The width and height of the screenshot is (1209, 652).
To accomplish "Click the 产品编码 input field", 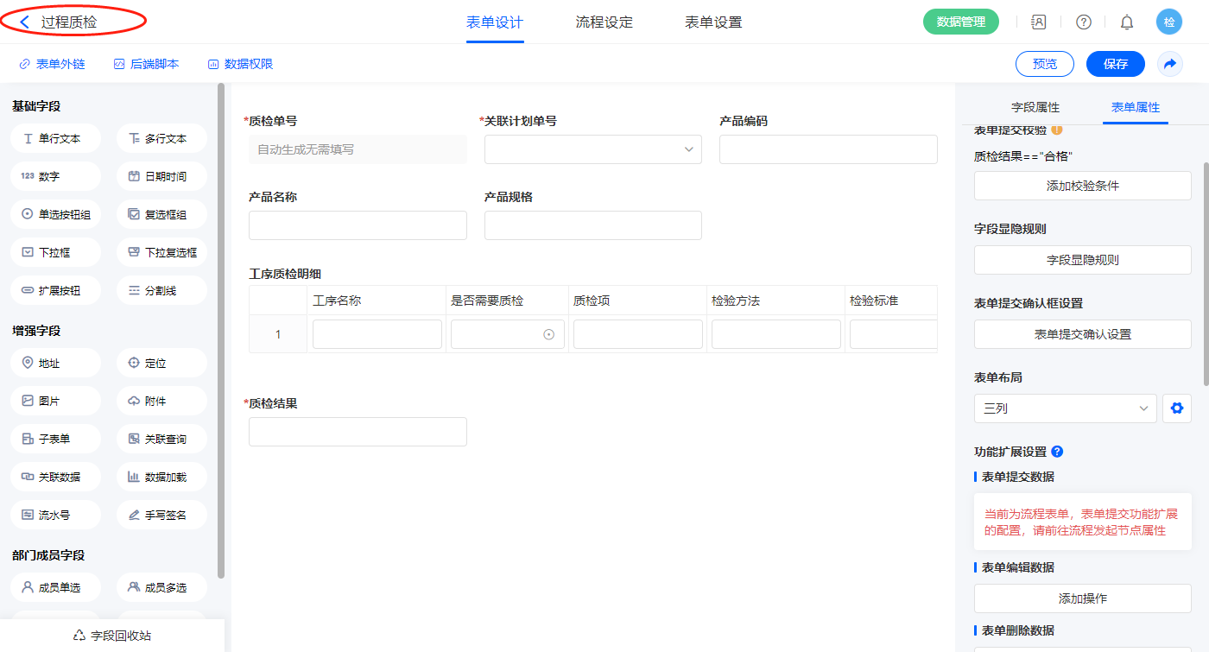I will pos(827,149).
